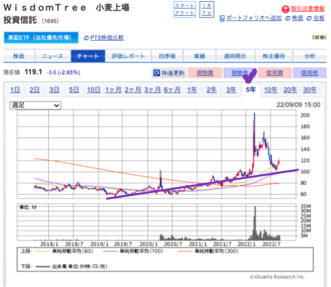Select the 10日 chart period
Viewport: 331px width, 287px height.
pos(94,90)
